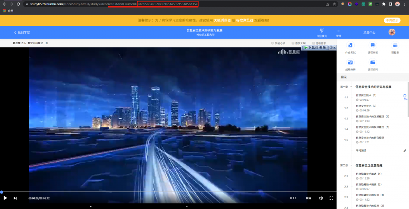Click the pencil icon beside 平时测试
This screenshot has height=209, width=409.
point(405,150)
